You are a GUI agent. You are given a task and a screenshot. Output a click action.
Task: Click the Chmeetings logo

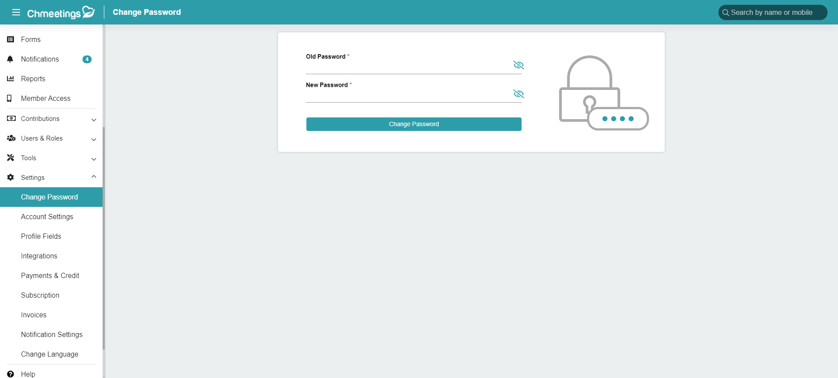coord(61,13)
